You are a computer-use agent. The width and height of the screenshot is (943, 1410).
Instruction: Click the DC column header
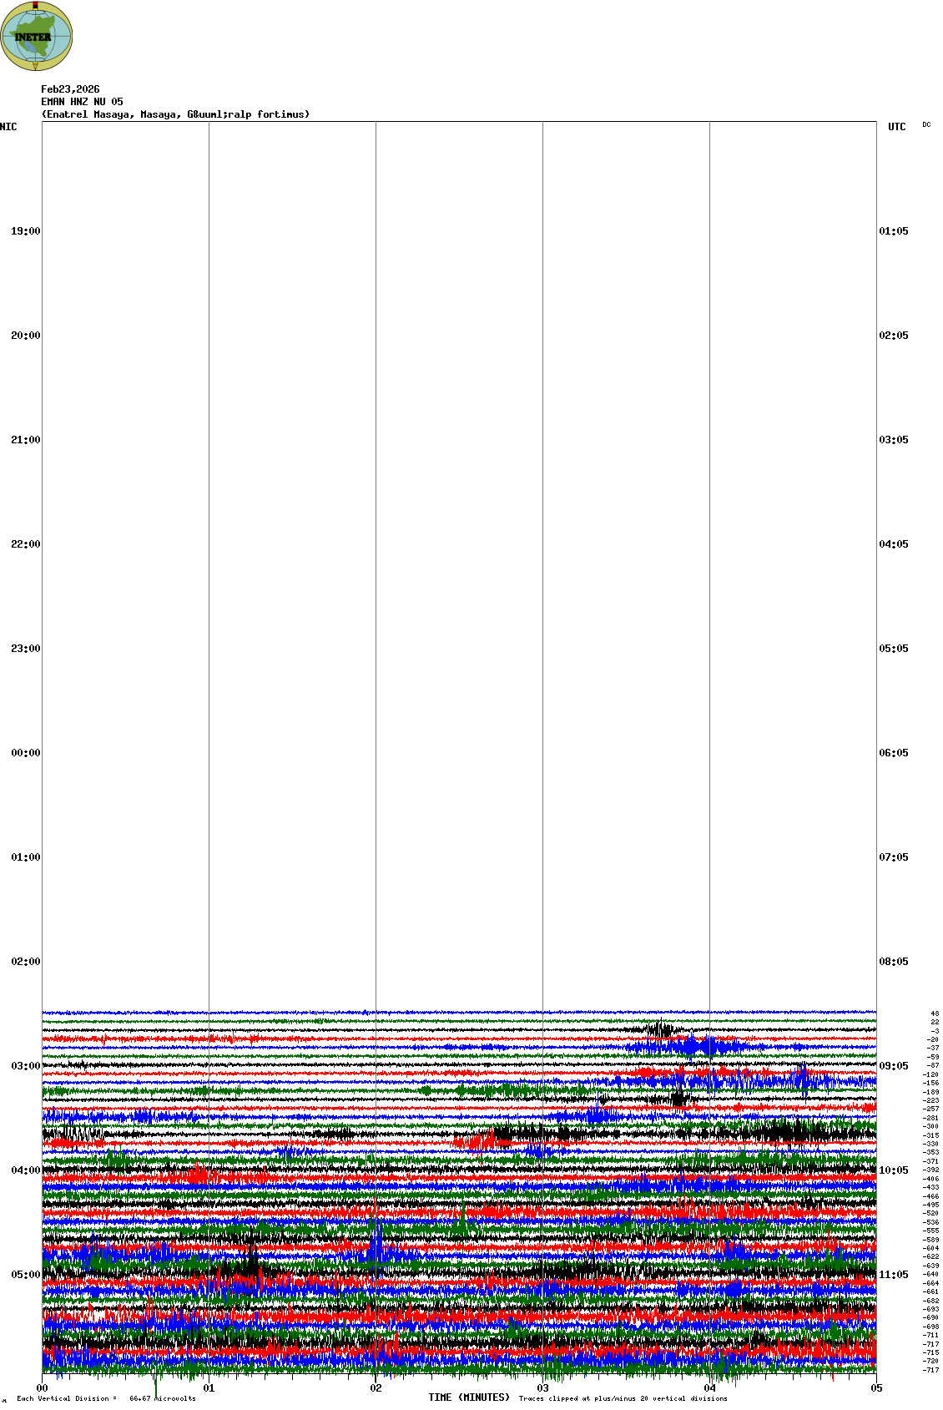pyautogui.click(x=926, y=124)
